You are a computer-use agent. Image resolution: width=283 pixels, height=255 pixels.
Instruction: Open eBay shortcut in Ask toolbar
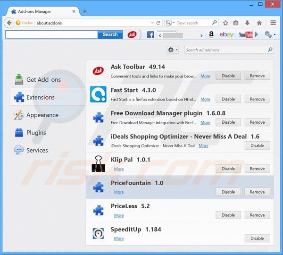point(226,34)
